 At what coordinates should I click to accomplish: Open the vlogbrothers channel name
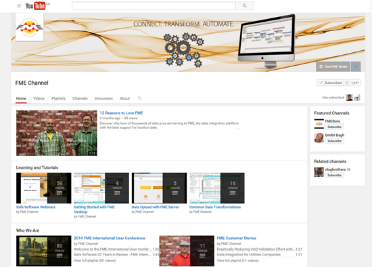click(x=335, y=169)
